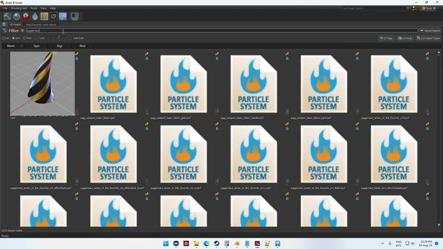This screenshot has height=249, width=443.
Task: Open Calculator from the taskbar
Action: (227, 243)
